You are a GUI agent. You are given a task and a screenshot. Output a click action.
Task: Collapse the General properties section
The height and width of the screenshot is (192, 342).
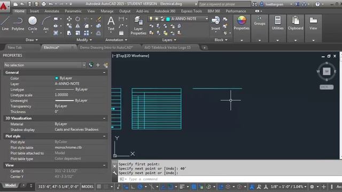pos(104,73)
